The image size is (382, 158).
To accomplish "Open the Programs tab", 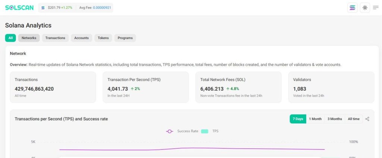I will point(125,38).
